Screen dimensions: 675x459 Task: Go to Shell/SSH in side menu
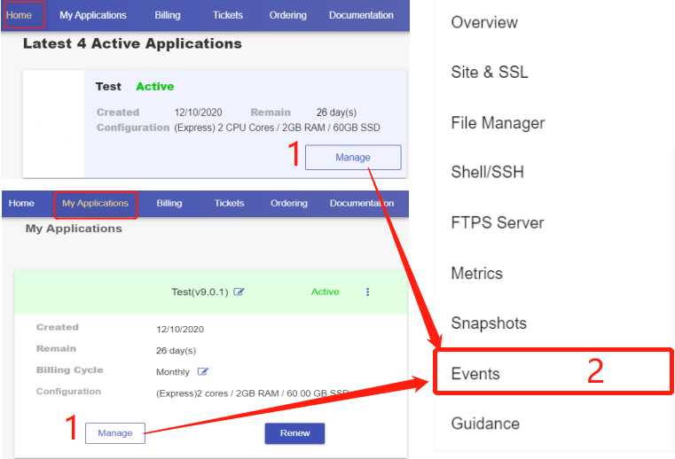point(487,172)
